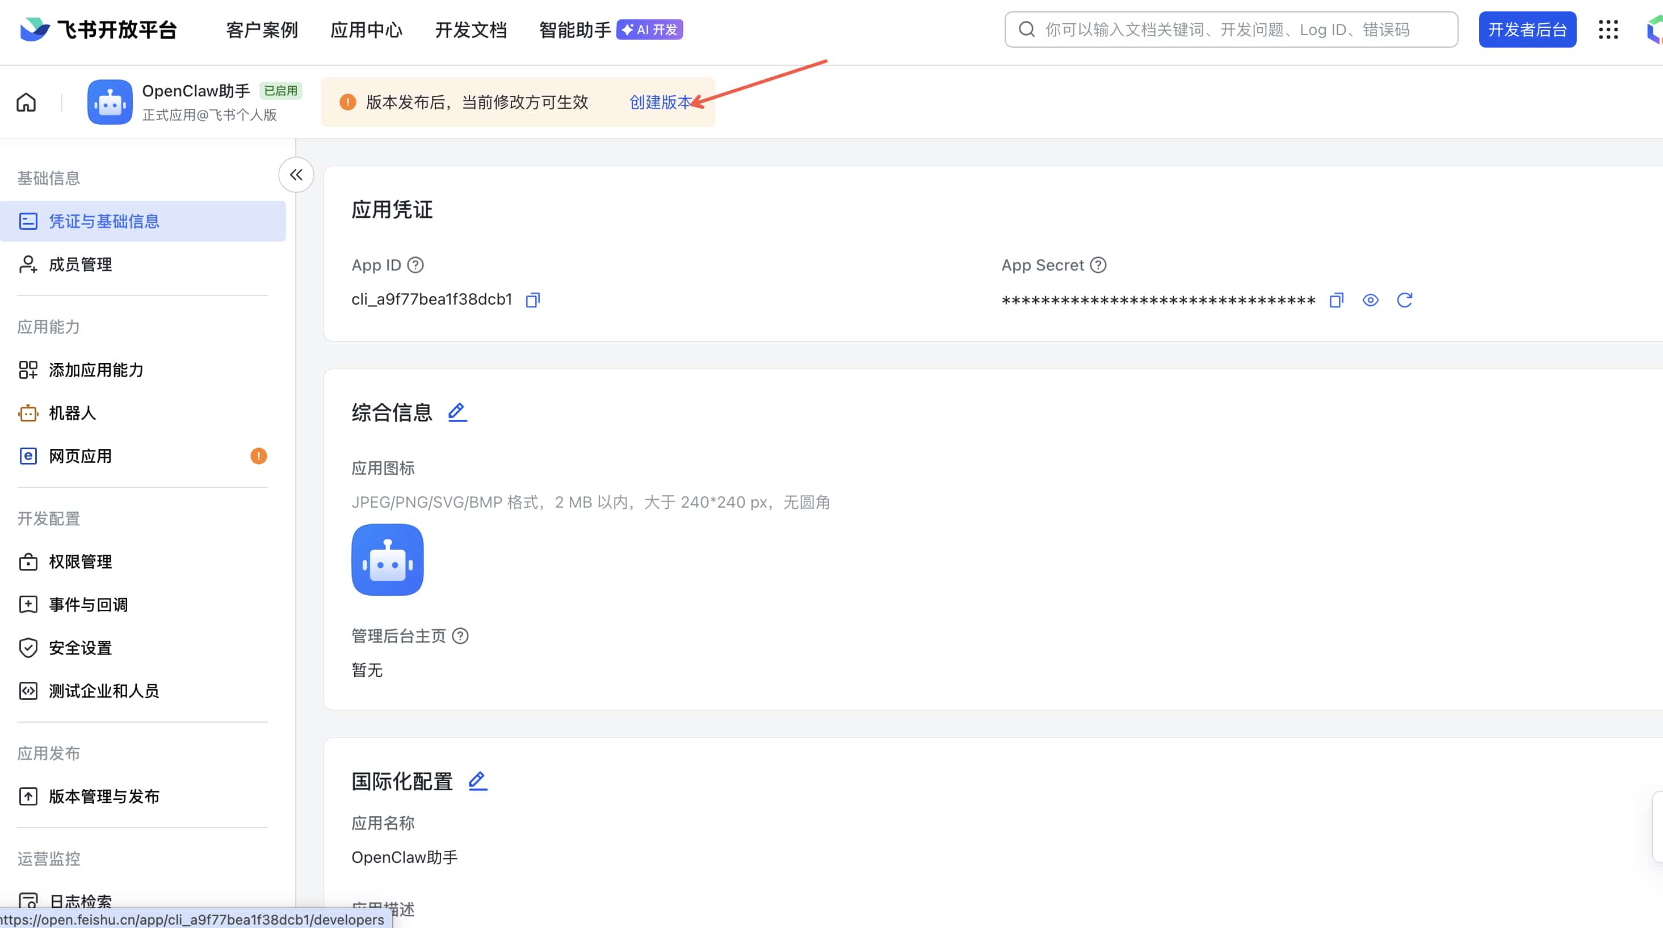Image resolution: width=1663 pixels, height=928 pixels.
Task: Reveal the App Secret with the eye icon
Action: tap(1371, 300)
